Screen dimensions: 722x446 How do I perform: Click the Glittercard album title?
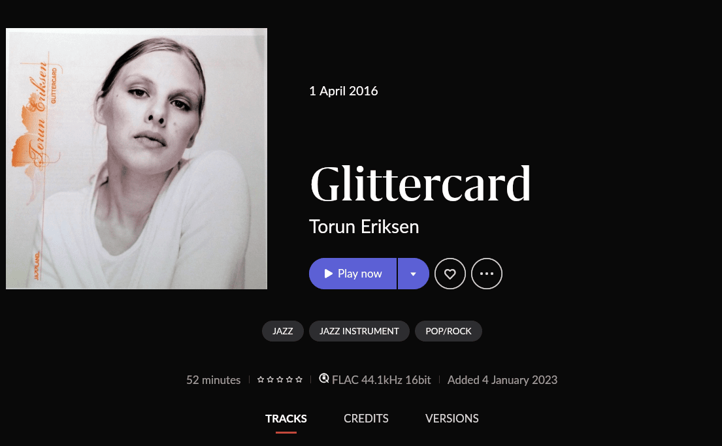(x=420, y=184)
